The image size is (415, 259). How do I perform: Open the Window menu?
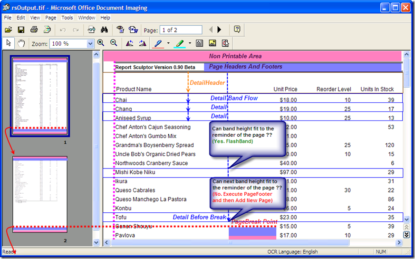pos(87,18)
